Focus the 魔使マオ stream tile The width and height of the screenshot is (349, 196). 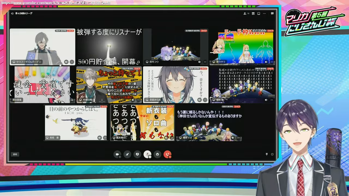coord(209,123)
